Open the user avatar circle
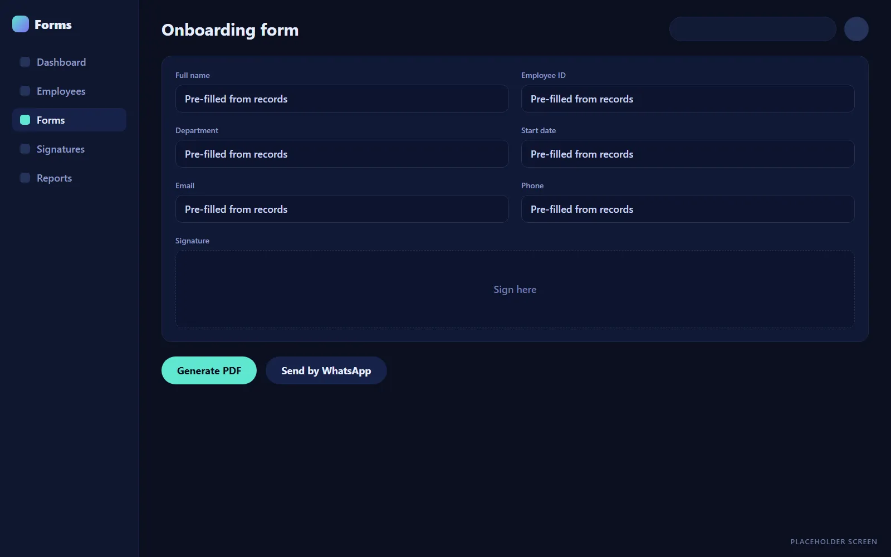This screenshot has width=891, height=557. 856,29
